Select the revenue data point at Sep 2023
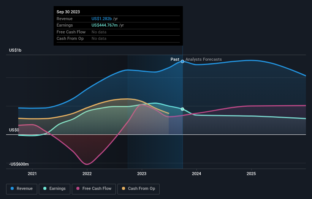Image resolution: width=312 pixels, height=199 pixels. pyautogui.click(x=182, y=62)
